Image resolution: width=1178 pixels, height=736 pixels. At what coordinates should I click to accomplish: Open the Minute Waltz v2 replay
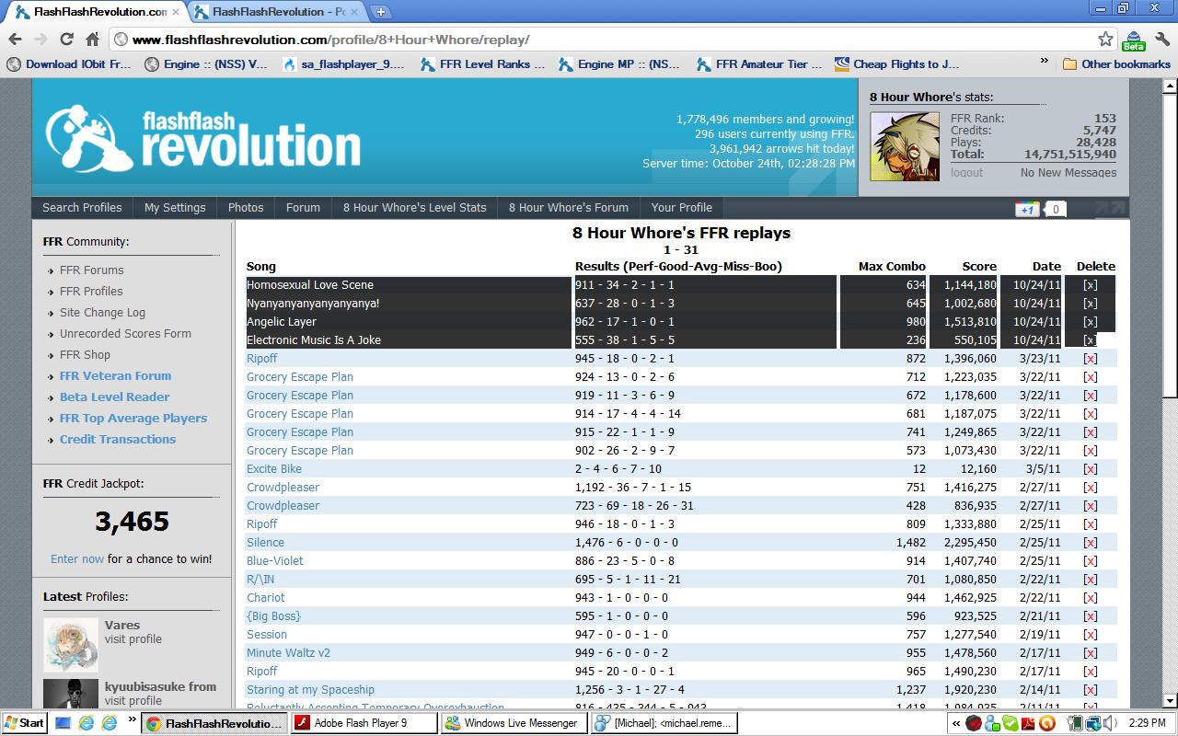[x=288, y=653]
